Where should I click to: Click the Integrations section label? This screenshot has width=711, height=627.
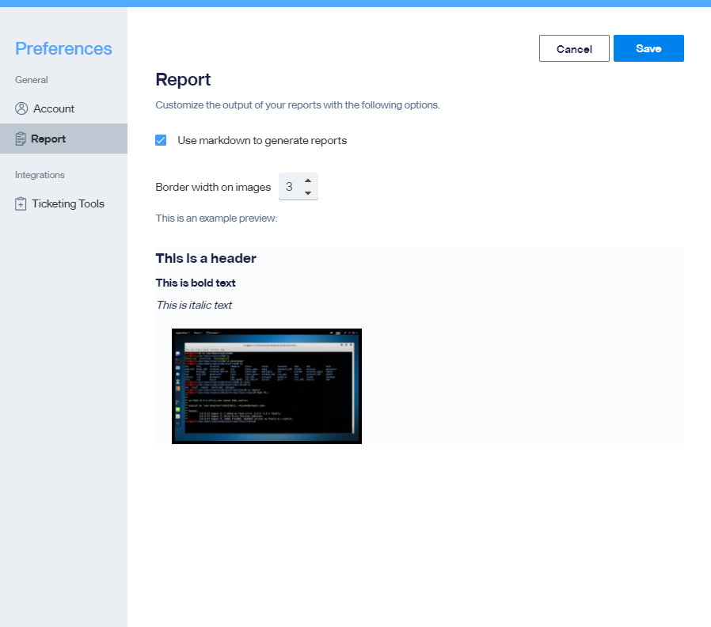click(40, 175)
